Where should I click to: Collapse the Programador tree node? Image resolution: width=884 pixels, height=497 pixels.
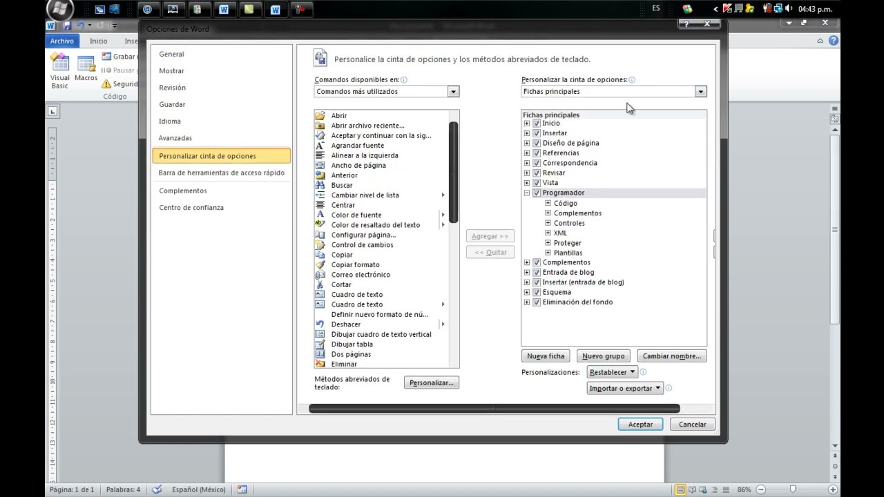527,193
